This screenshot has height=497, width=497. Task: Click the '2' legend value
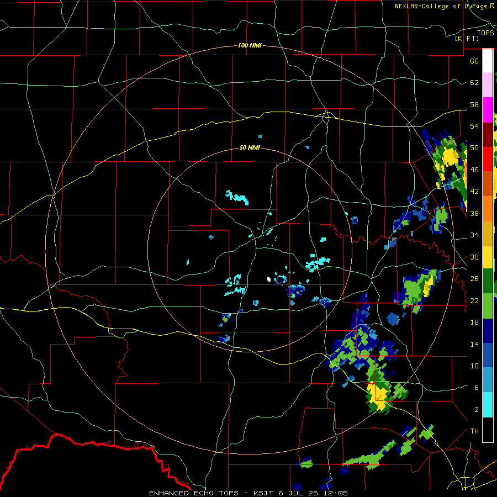(477, 410)
